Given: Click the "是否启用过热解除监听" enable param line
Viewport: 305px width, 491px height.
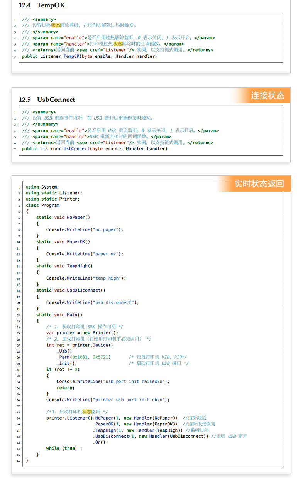Looking at the screenshot, I should (119, 38).
